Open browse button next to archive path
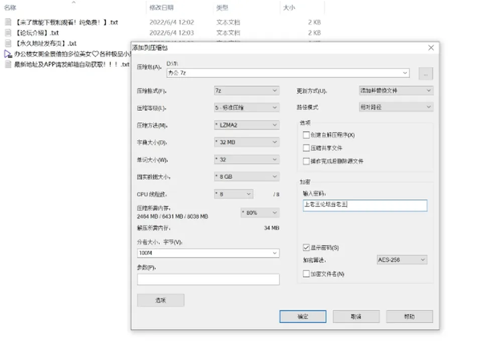The image size is (482, 355). tap(426, 74)
